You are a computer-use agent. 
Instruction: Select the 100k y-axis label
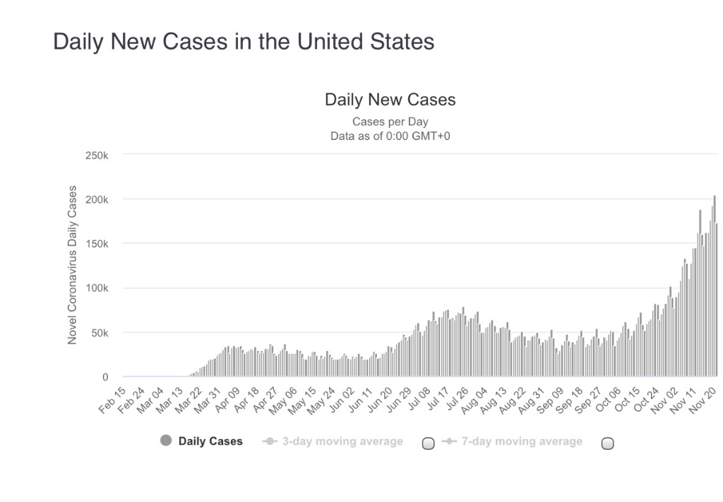tap(97, 288)
